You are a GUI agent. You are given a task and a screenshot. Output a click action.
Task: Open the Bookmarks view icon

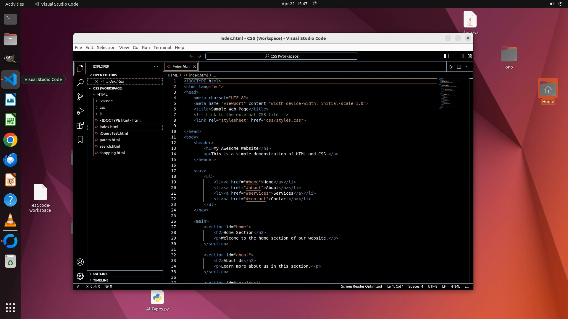point(80,139)
